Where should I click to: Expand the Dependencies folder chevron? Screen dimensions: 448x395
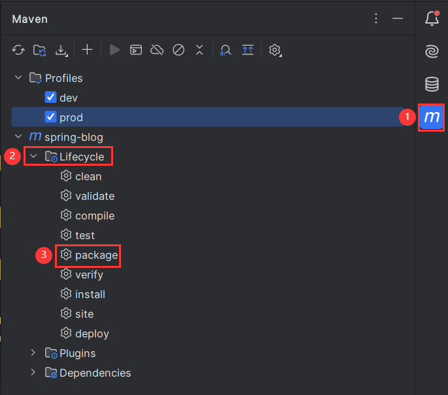click(x=33, y=372)
